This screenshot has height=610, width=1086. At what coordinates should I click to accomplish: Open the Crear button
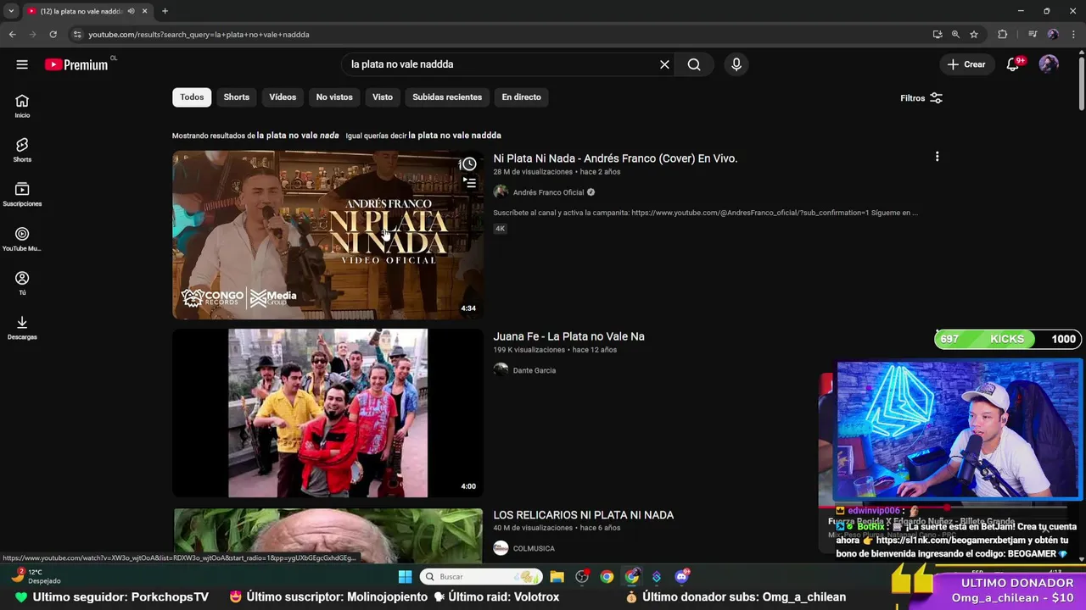pos(966,64)
